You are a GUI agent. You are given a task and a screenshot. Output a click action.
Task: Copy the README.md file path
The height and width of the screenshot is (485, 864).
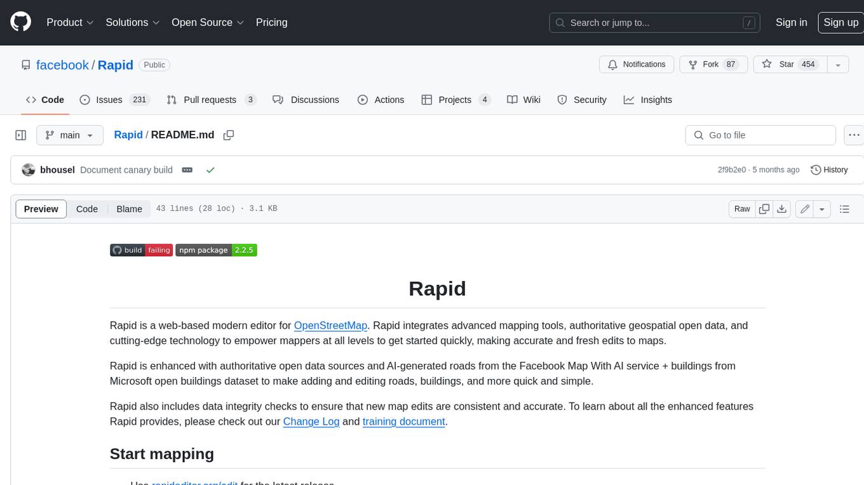pyautogui.click(x=229, y=135)
